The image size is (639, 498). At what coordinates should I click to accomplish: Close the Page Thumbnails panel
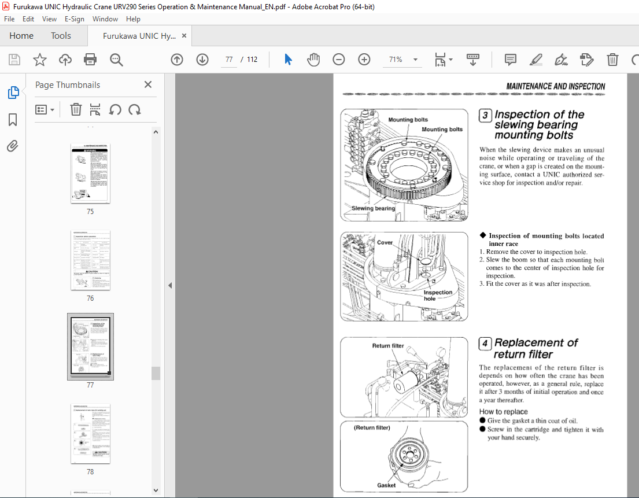click(x=148, y=84)
